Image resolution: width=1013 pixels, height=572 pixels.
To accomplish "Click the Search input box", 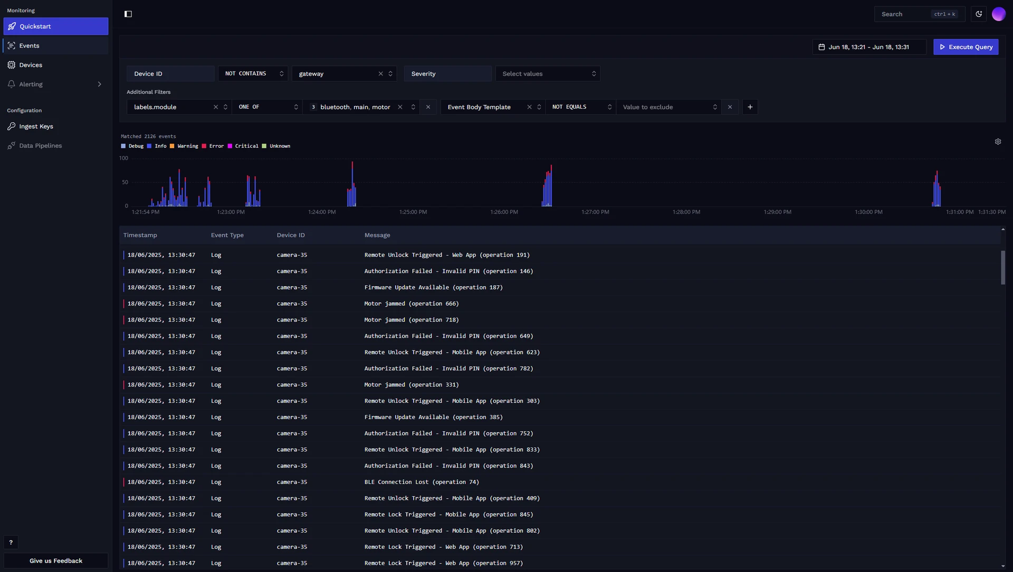I will click(x=920, y=14).
